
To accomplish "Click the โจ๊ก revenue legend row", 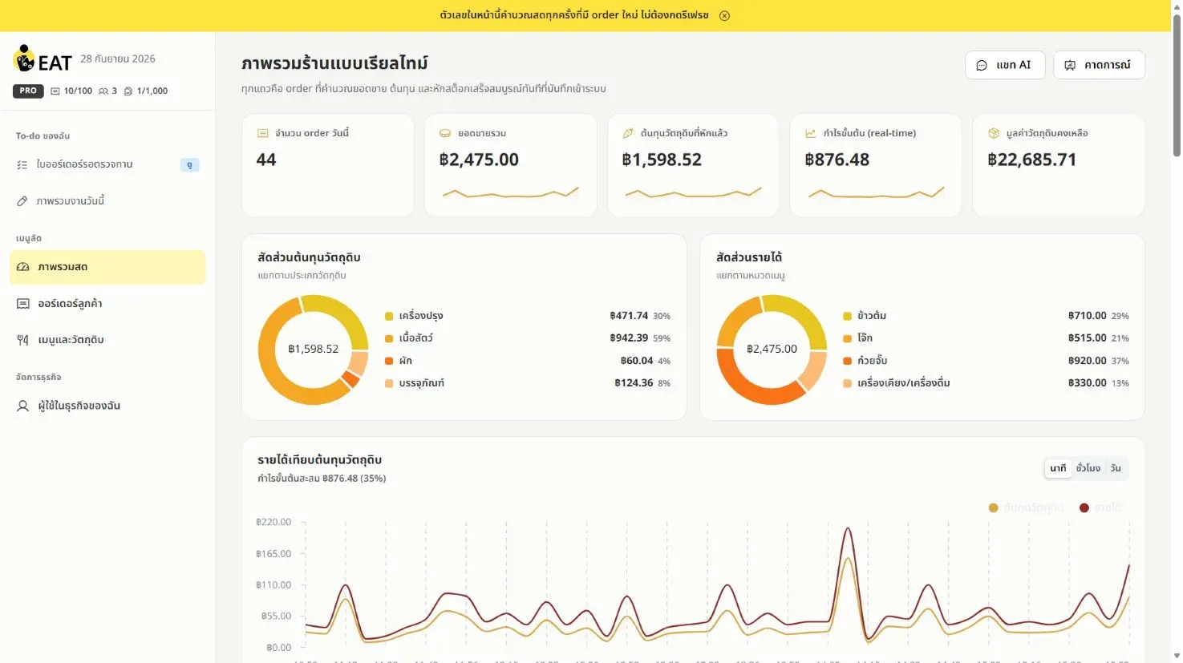I will pos(987,338).
